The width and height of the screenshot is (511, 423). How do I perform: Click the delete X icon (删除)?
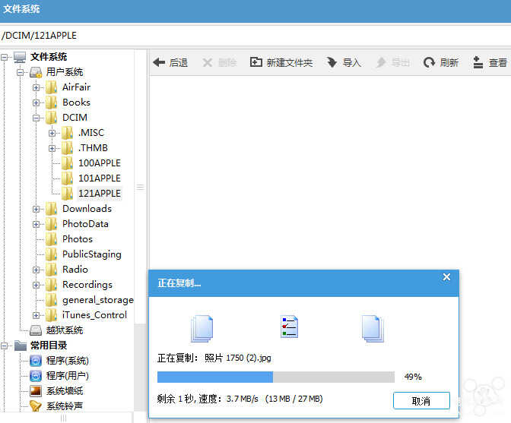click(208, 62)
